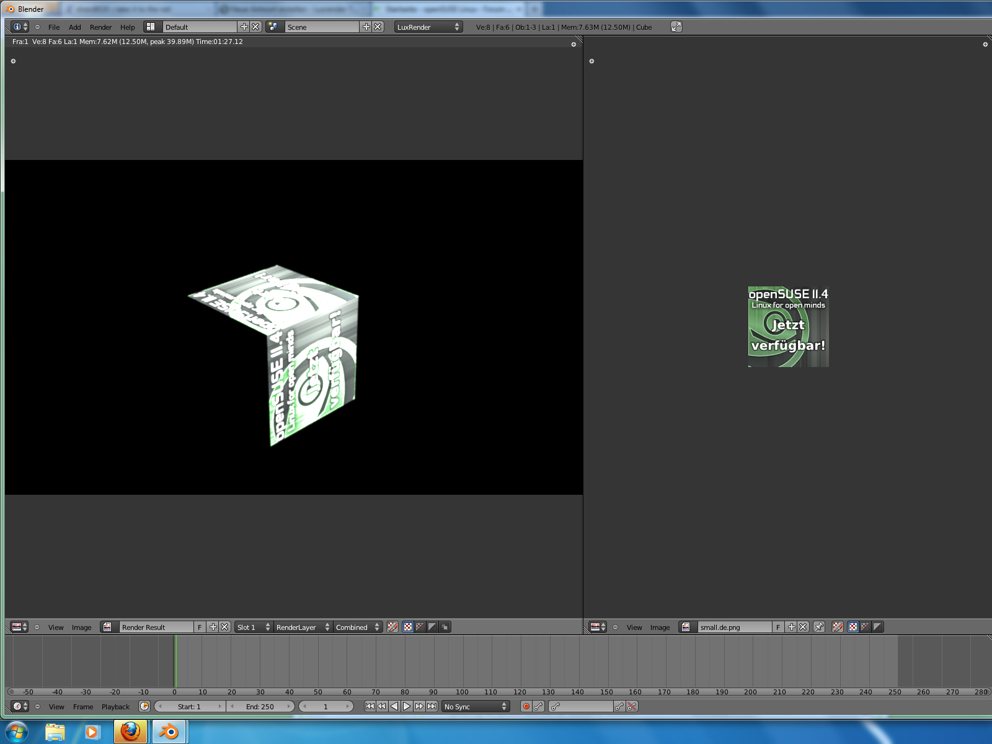Viewport: 992px width, 744px height.
Task: Open the LuxRender engine dropdown
Action: tap(428, 27)
